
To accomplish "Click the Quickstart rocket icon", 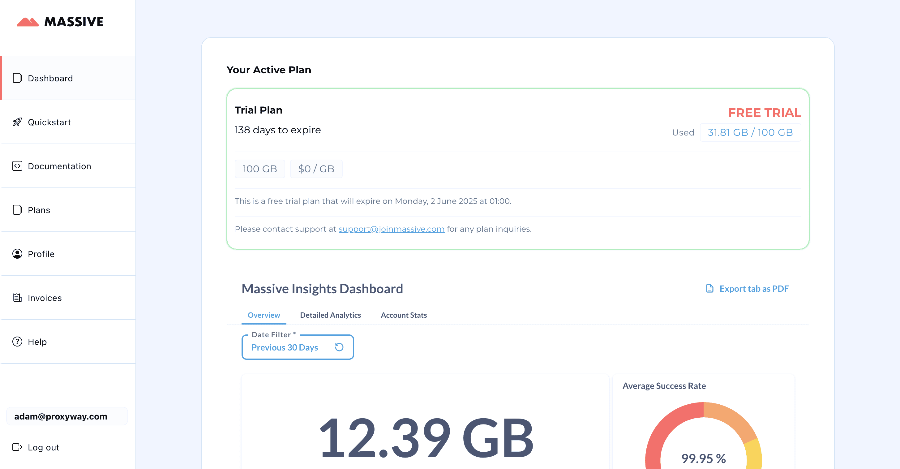I will [x=17, y=122].
